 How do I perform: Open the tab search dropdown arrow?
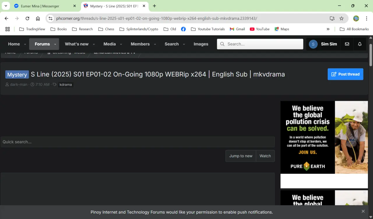click(x=6, y=6)
